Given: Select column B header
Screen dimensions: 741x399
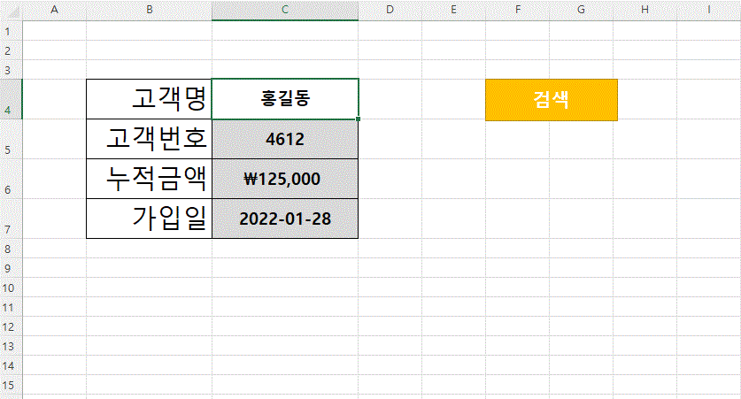Looking at the screenshot, I should (x=149, y=10).
